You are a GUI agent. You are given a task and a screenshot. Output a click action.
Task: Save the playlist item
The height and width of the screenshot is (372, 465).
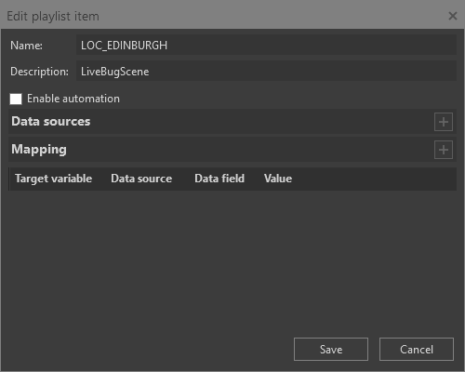click(x=331, y=350)
